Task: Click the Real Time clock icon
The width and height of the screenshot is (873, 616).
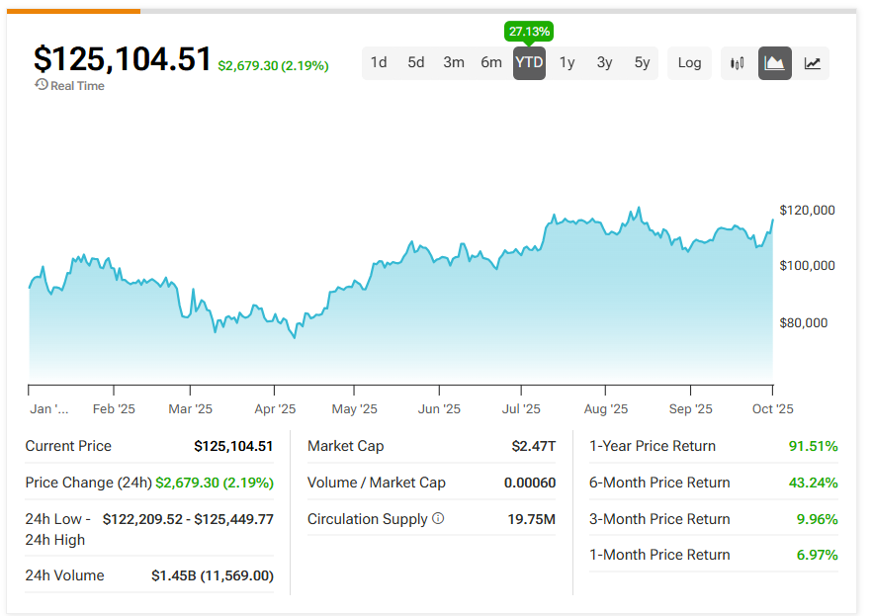Action: pyautogui.click(x=39, y=86)
